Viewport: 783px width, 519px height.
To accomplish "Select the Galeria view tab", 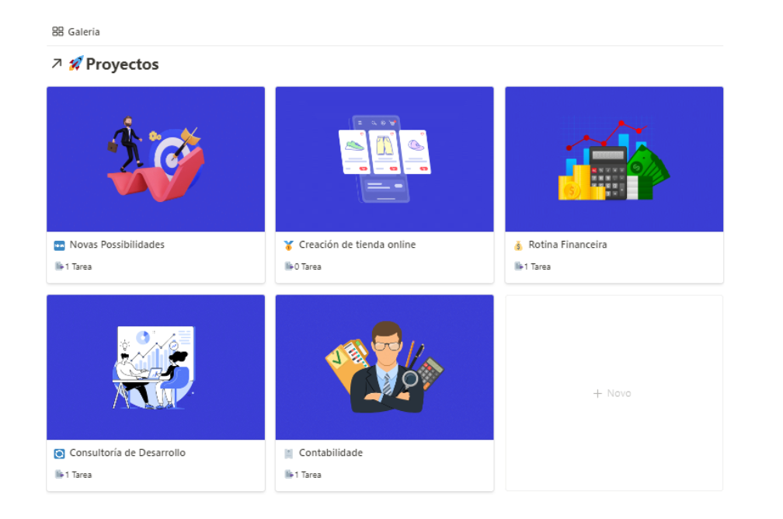I will 76,32.
